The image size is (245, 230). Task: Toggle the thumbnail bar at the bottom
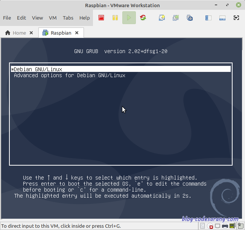[x=222, y=18]
